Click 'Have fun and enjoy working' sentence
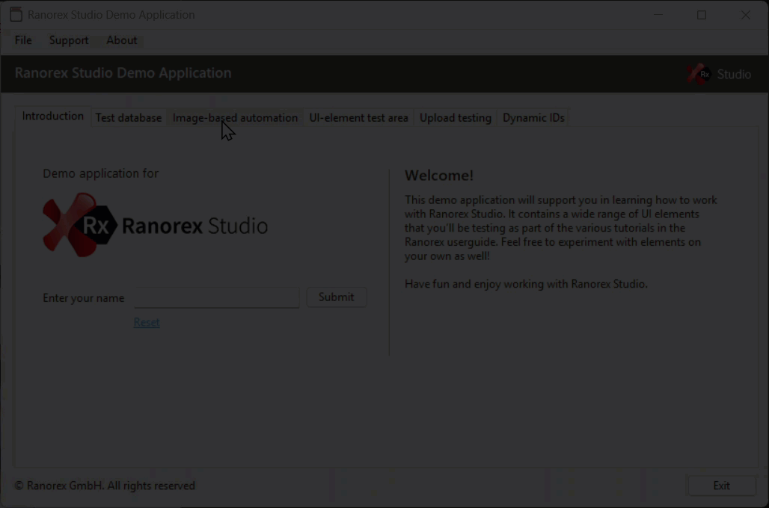 tap(526, 284)
